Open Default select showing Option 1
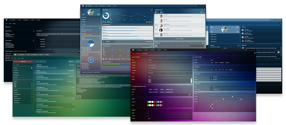The image size is (286, 125). 170,77
